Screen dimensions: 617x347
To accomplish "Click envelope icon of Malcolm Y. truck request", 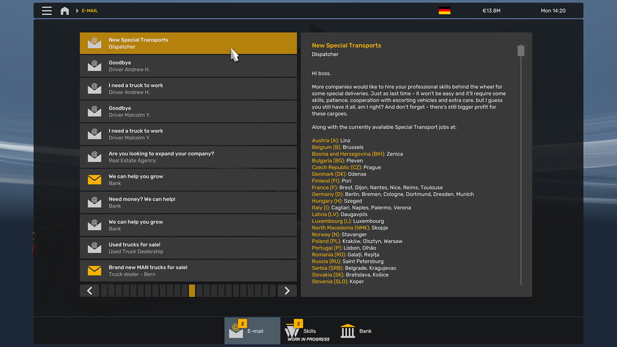I will point(94,134).
